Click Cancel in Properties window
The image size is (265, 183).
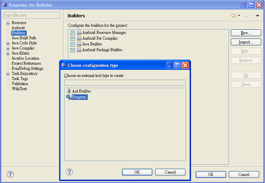244,175
